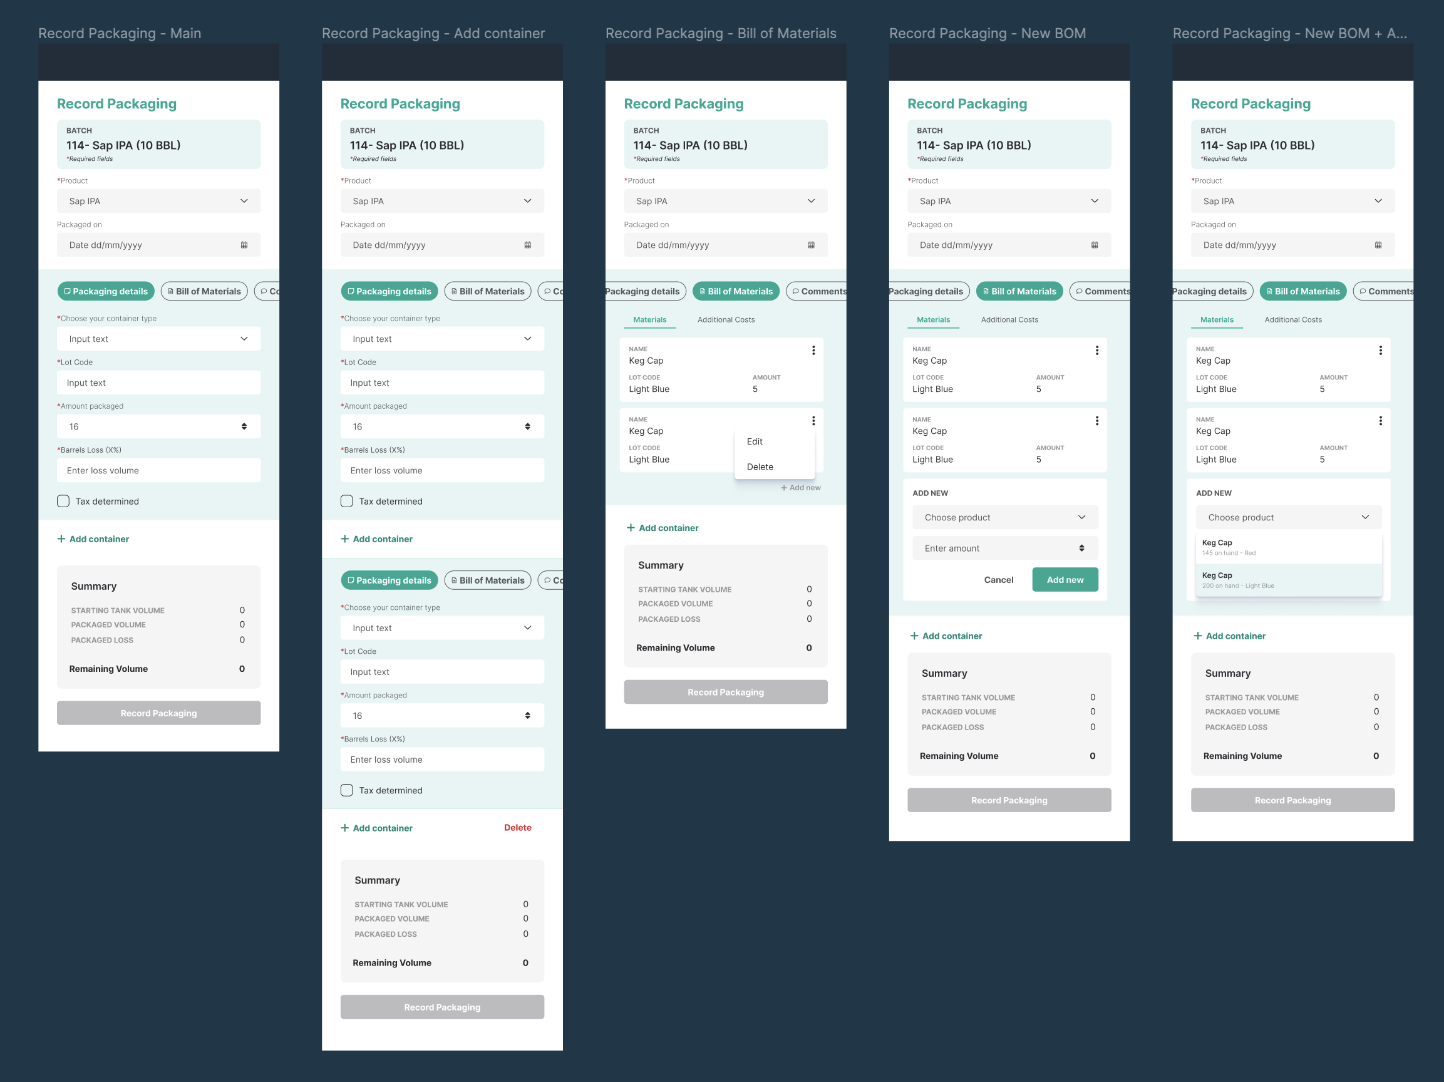Screen dimensions: 1444x1082
Task: Click Enter amount stepper arrows in Add New form
Action: pyautogui.click(x=1081, y=548)
